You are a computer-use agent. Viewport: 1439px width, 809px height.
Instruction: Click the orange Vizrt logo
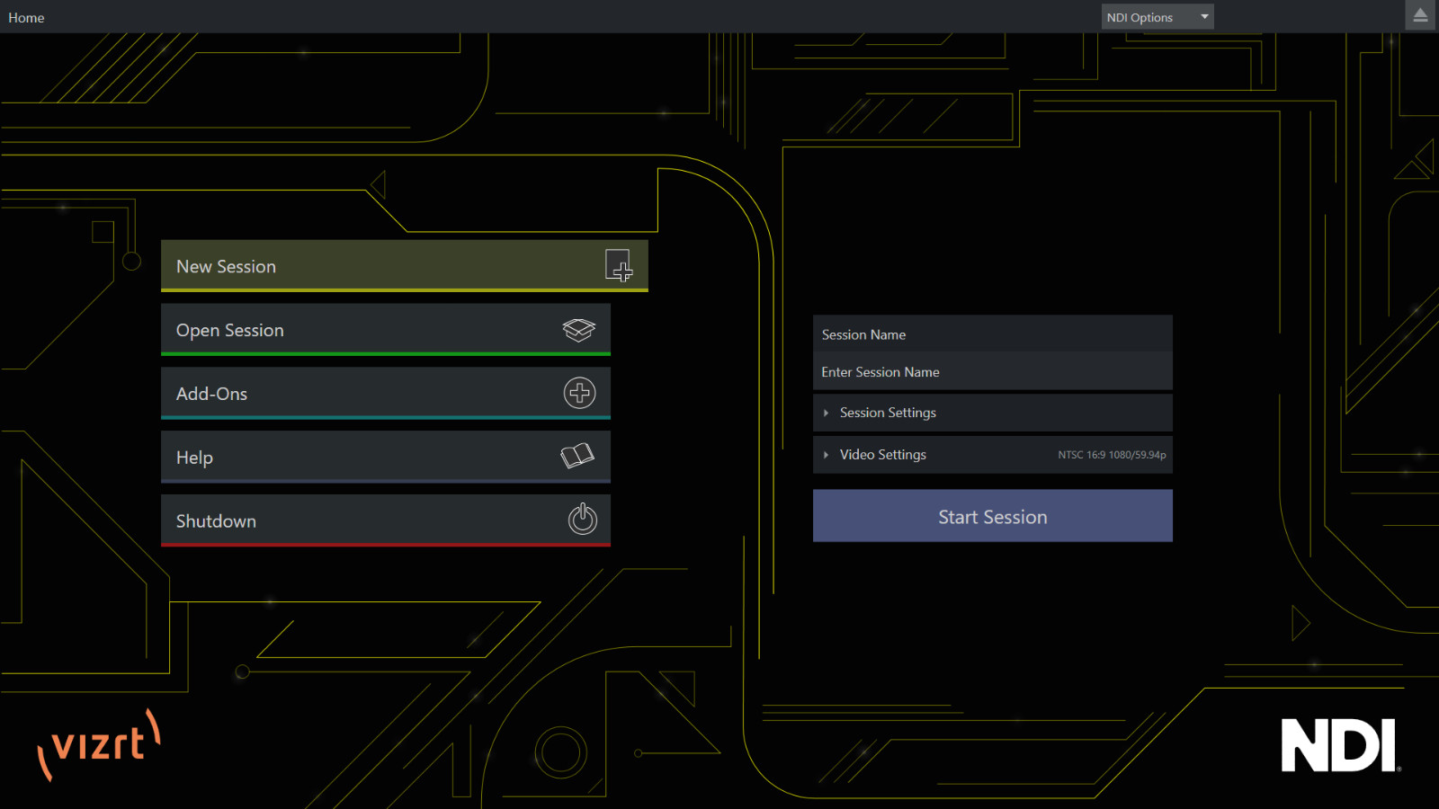click(99, 745)
